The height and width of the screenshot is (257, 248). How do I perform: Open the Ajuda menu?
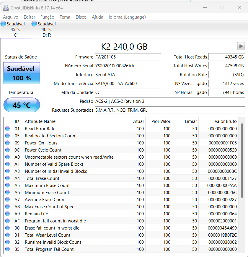97,17
